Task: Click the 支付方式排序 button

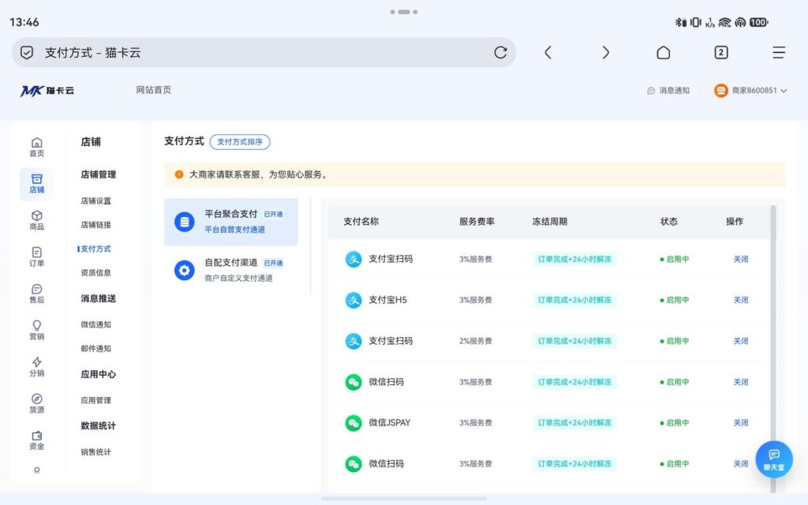Action: 240,142
